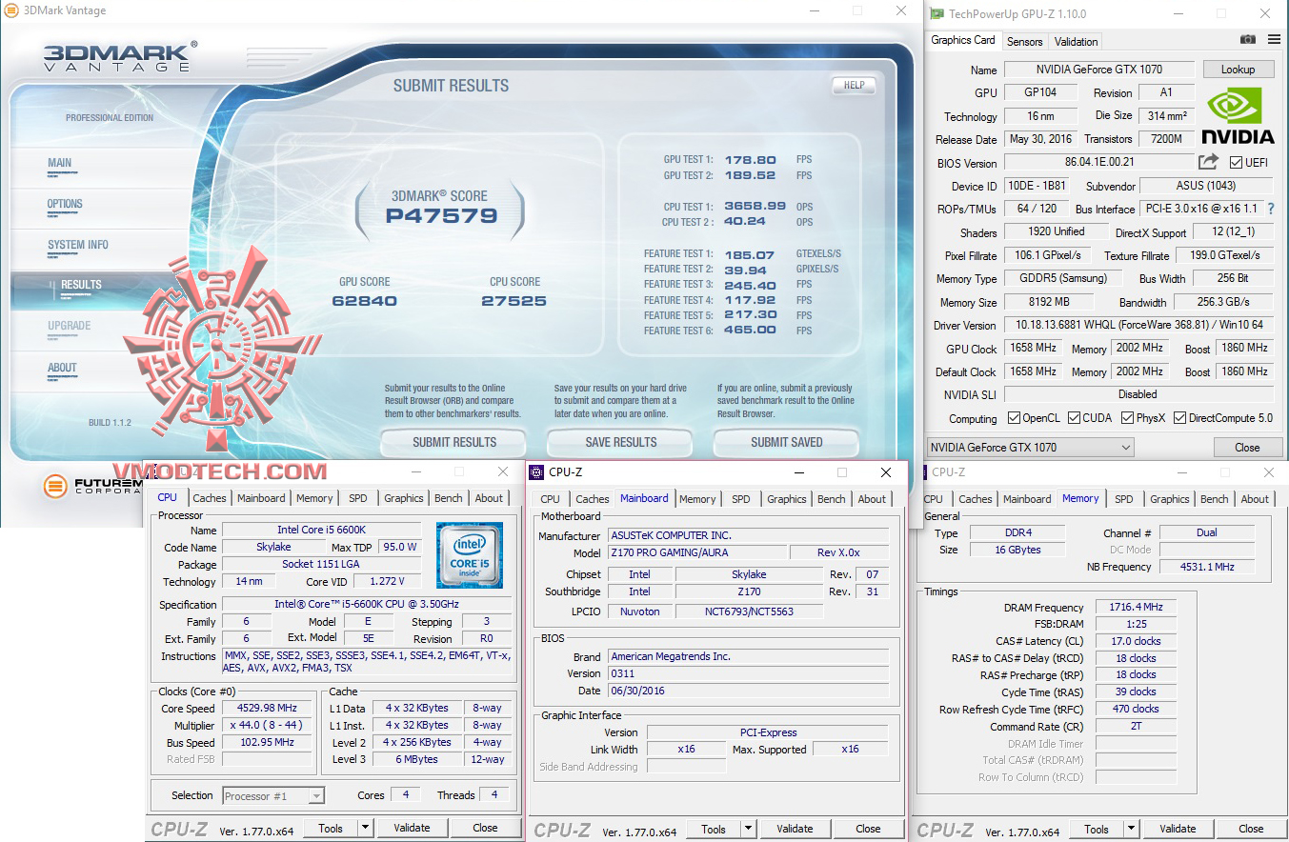Click the BIOS export icon beside BIOS Version
Screen dimensions: 1289x842
(x=1206, y=161)
